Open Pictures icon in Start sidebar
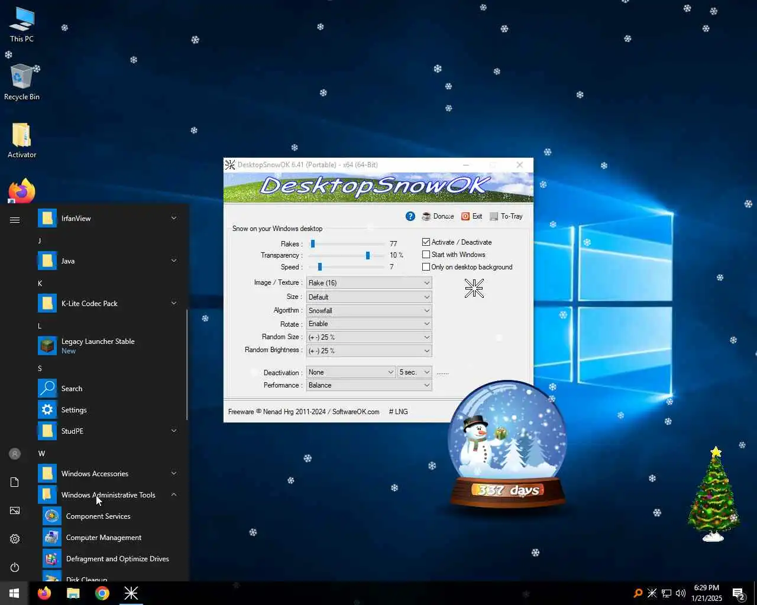The image size is (757, 605). pos(15,510)
